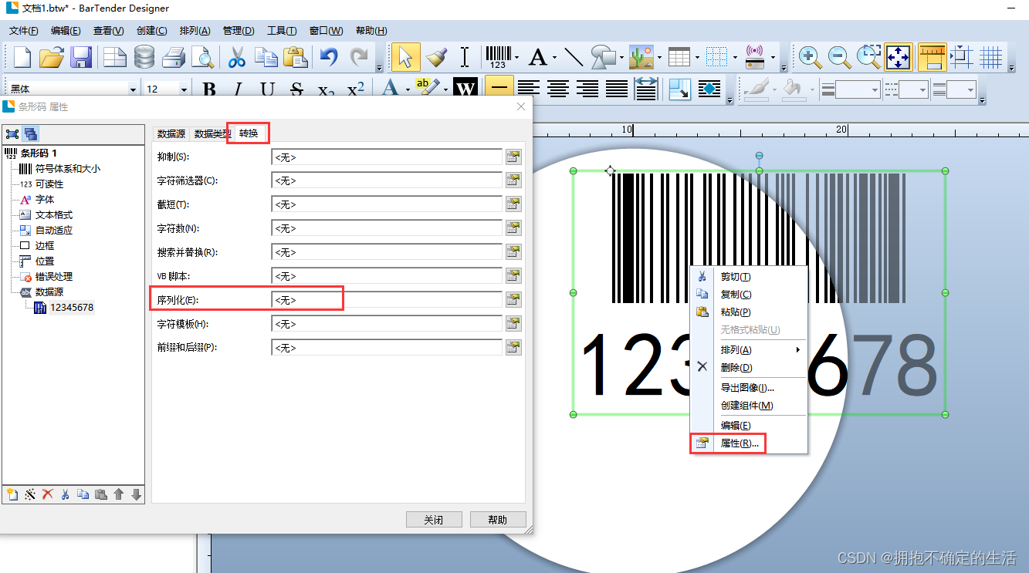
Task: Click the Zoom In magnifier
Action: point(810,57)
